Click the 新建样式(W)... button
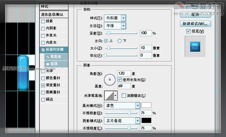 tap(195, 24)
